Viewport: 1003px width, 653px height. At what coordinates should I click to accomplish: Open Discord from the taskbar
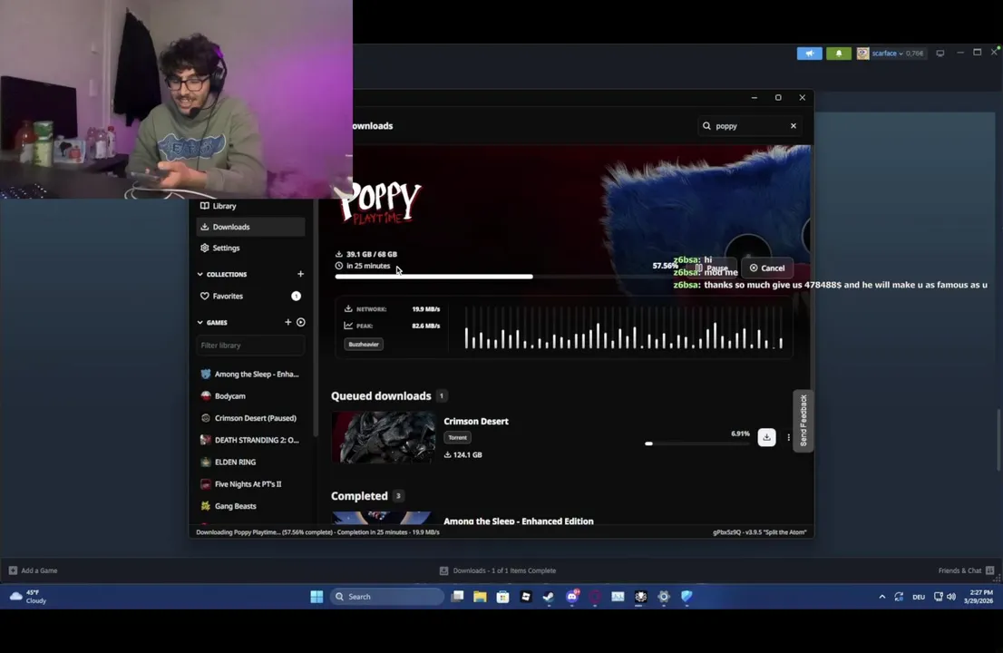[x=572, y=597]
